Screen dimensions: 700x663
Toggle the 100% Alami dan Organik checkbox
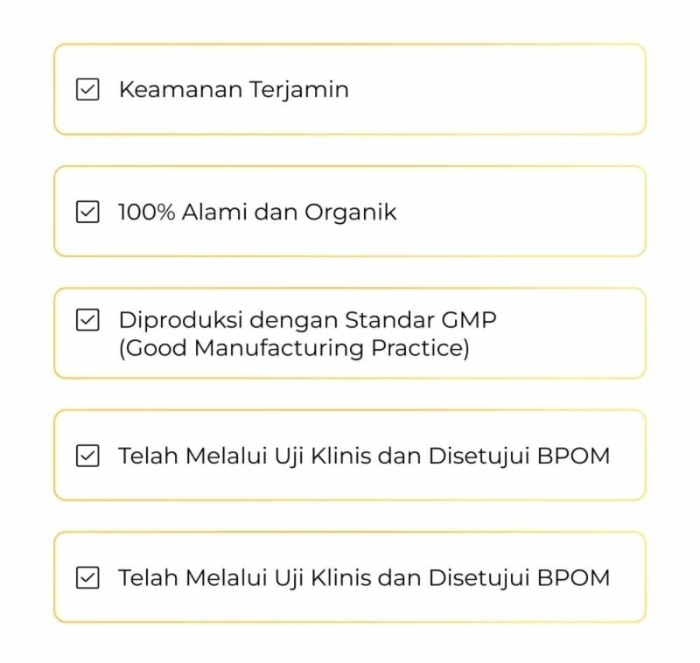(87, 212)
